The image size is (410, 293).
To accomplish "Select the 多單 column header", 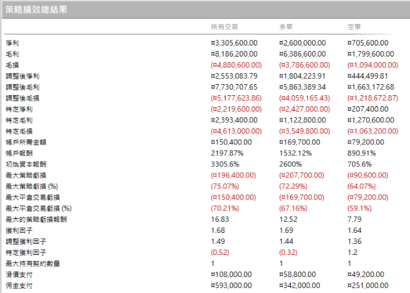I will (286, 27).
